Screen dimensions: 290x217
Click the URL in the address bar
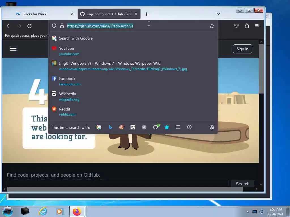pos(100,26)
